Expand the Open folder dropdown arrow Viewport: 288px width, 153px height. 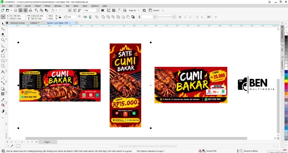[x=11, y=10]
